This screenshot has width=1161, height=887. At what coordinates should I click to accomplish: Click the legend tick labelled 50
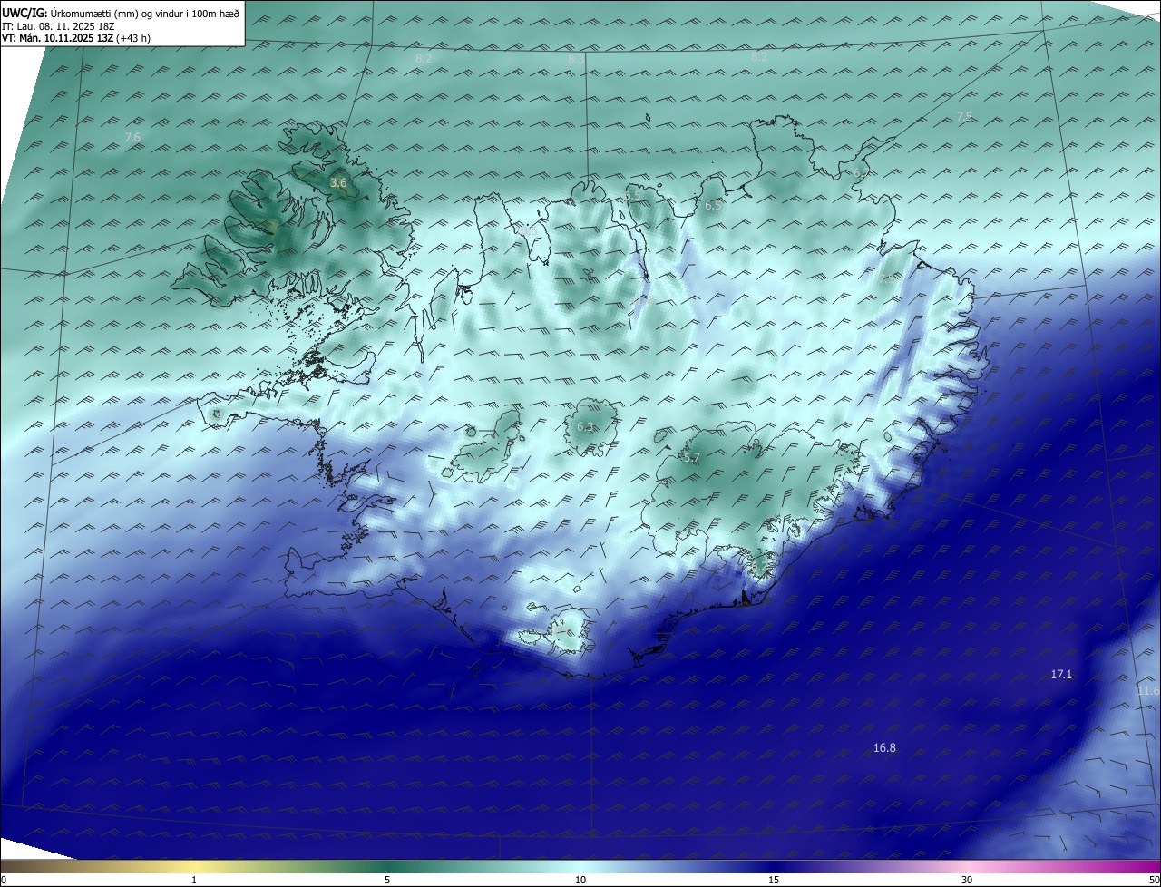1154,880
